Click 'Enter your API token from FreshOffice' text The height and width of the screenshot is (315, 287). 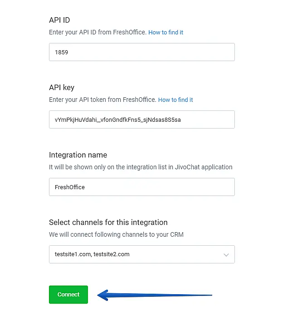coord(102,100)
